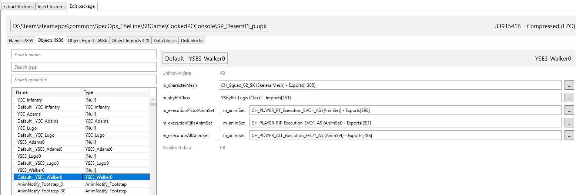Show the Disk blocks tab
The image size is (576, 195).
click(192, 40)
